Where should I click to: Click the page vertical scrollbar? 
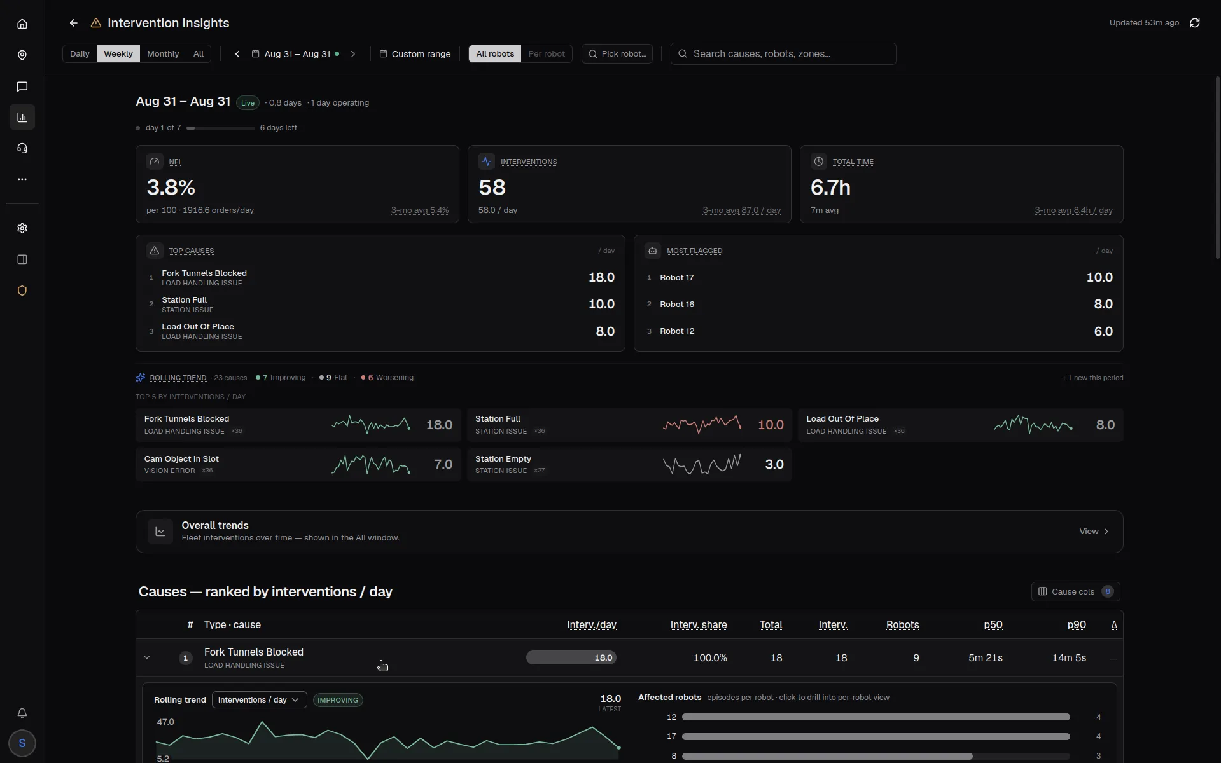point(1217,167)
